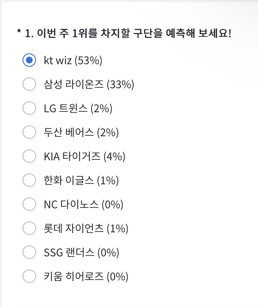Click the NC 다이노스 (0%) label text

click(84, 205)
